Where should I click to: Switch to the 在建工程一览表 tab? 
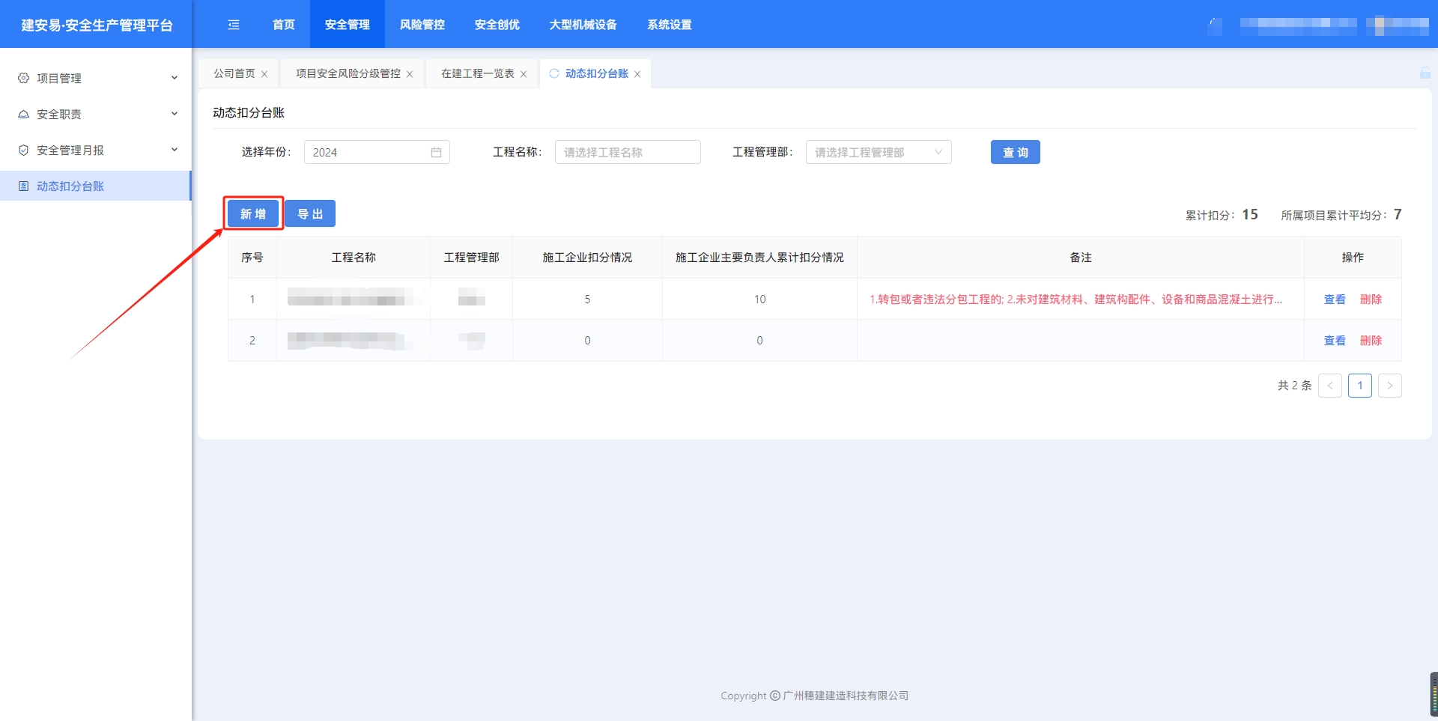pyautogui.click(x=477, y=73)
